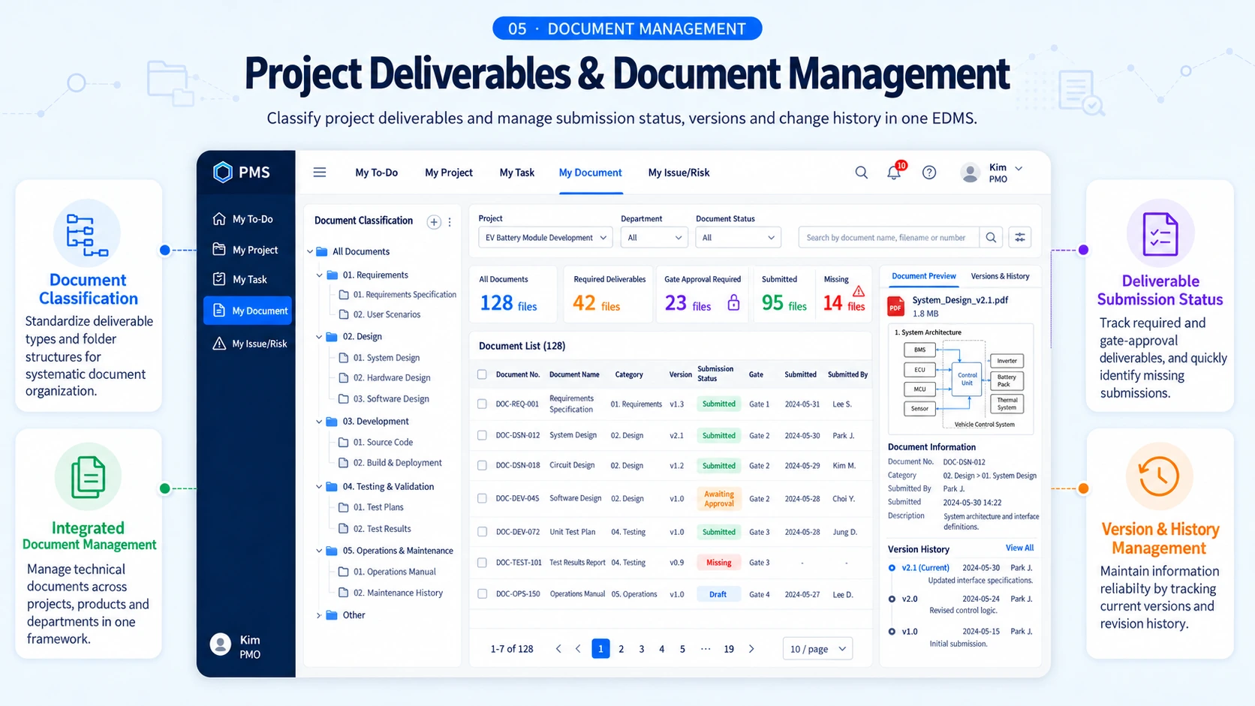Check the DOC-DSN-012 row checkbox
The height and width of the screenshot is (706, 1255).
tap(482, 435)
